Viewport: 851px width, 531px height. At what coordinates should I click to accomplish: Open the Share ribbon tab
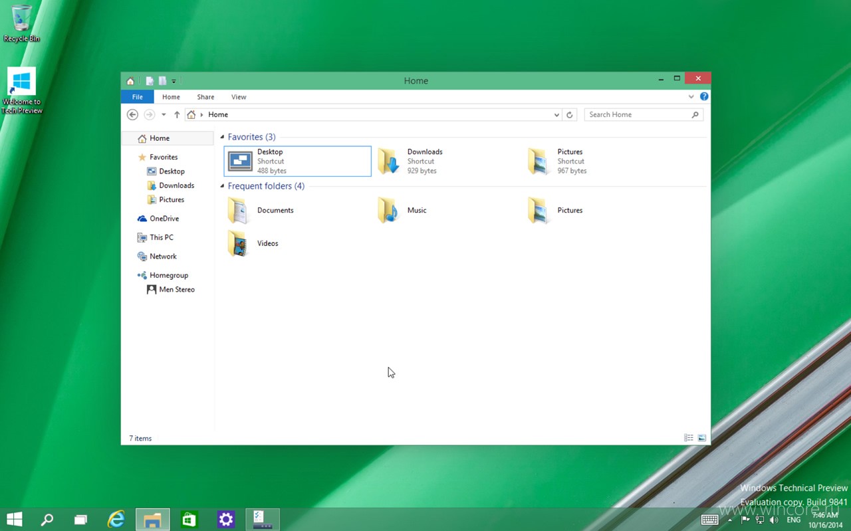coord(205,97)
